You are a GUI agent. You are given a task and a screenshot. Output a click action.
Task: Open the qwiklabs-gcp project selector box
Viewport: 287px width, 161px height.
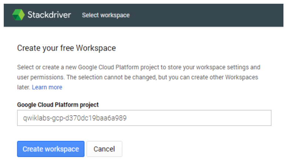(144, 118)
